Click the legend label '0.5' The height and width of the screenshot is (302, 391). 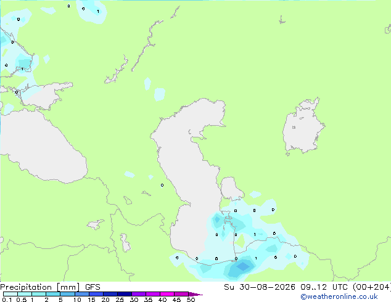tap(22, 300)
